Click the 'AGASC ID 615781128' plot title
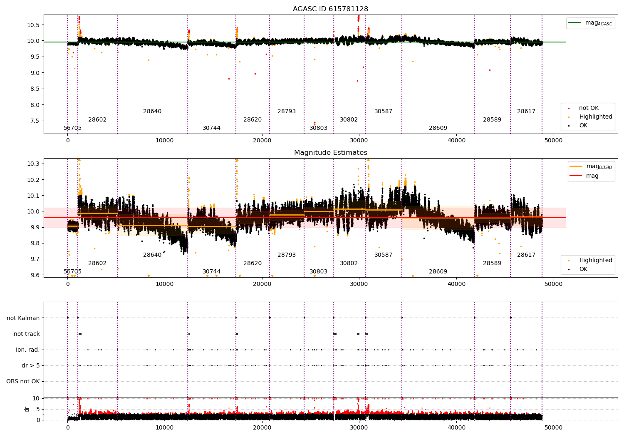The width and height of the screenshot is (624, 437). click(330, 9)
